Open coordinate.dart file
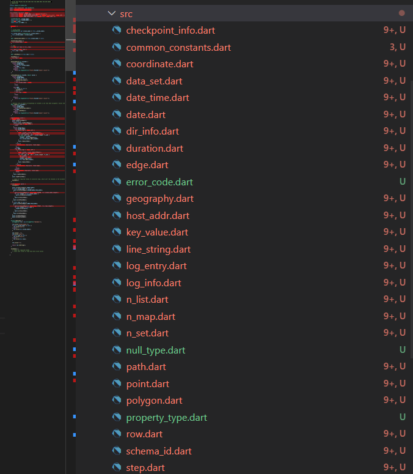 tap(159, 64)
